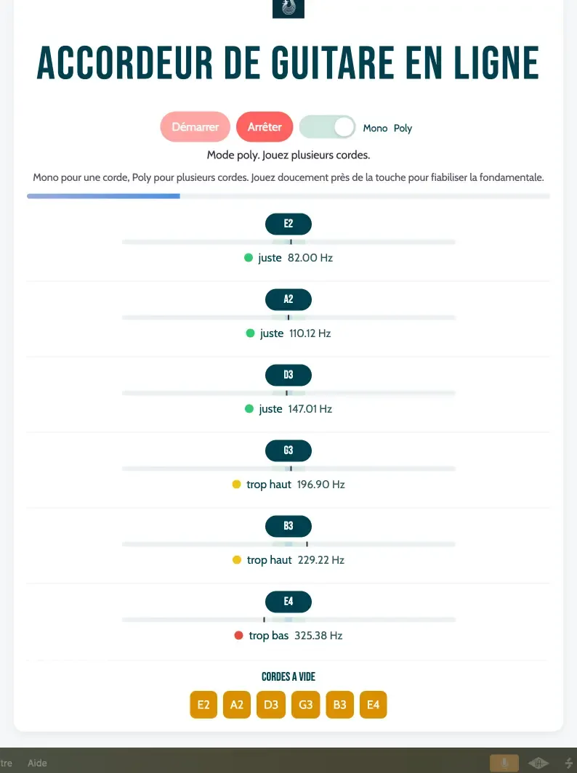
Task: Open the Aide menu
Action: (x=37, y=763)
